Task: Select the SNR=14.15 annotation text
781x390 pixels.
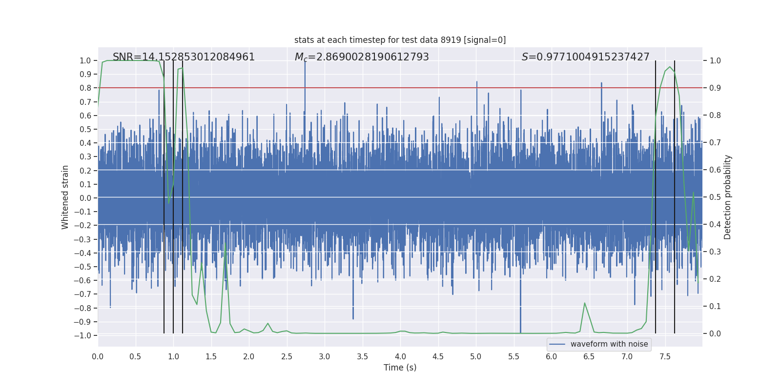Action: 184,57
